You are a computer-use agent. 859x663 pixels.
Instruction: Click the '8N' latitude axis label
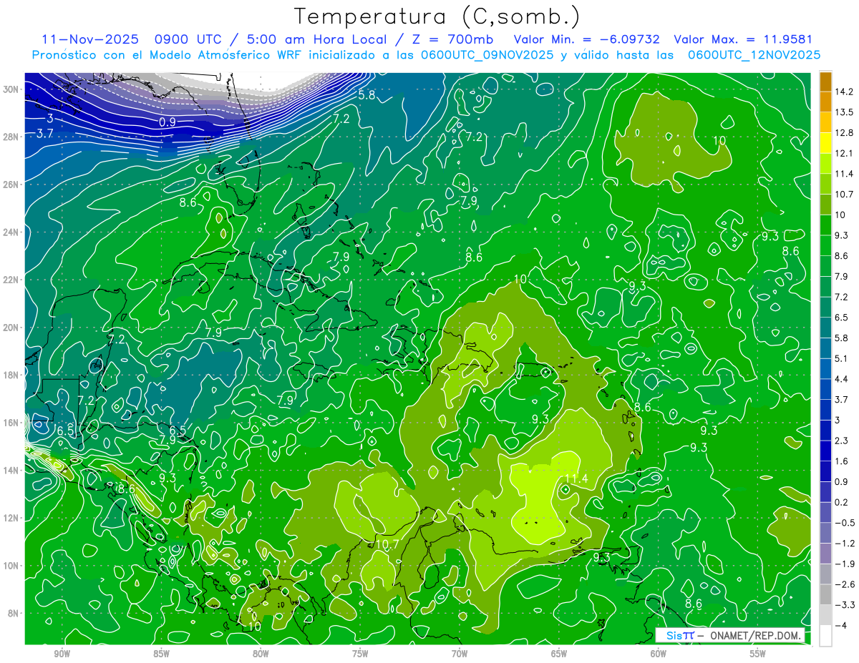[14, 613]
